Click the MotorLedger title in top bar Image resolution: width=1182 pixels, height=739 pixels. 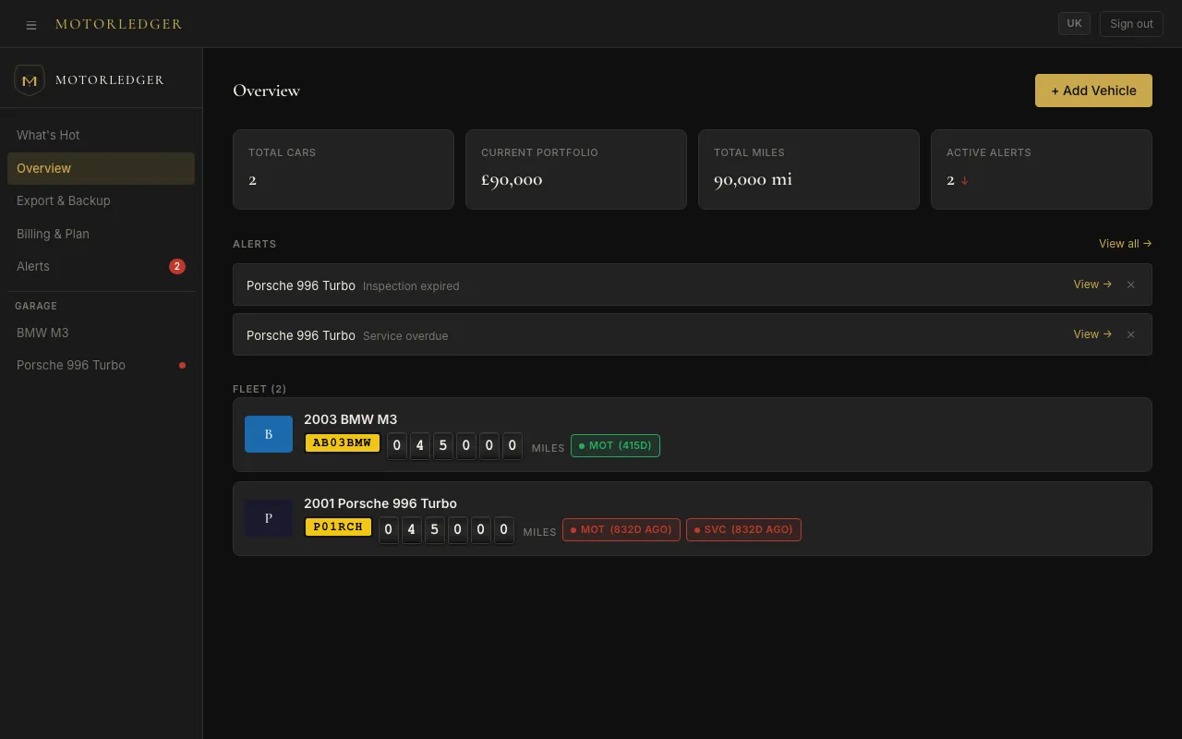tap(118, 24)
